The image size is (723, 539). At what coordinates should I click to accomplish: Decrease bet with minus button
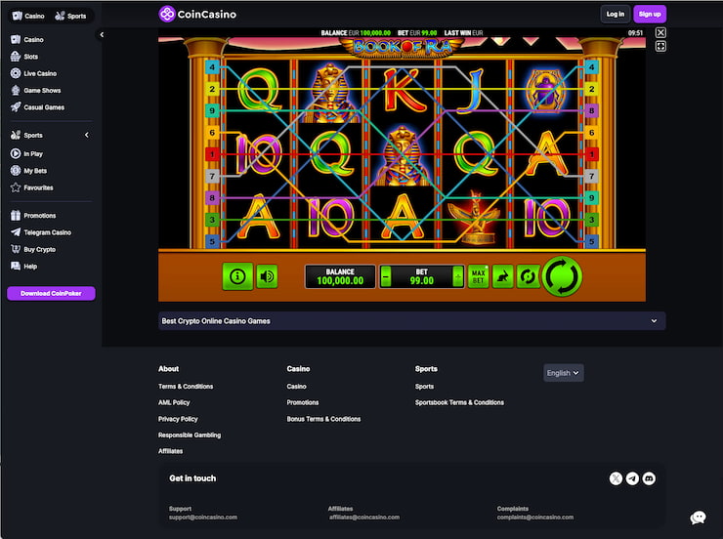pyautogui.click(x=386, y=277)
